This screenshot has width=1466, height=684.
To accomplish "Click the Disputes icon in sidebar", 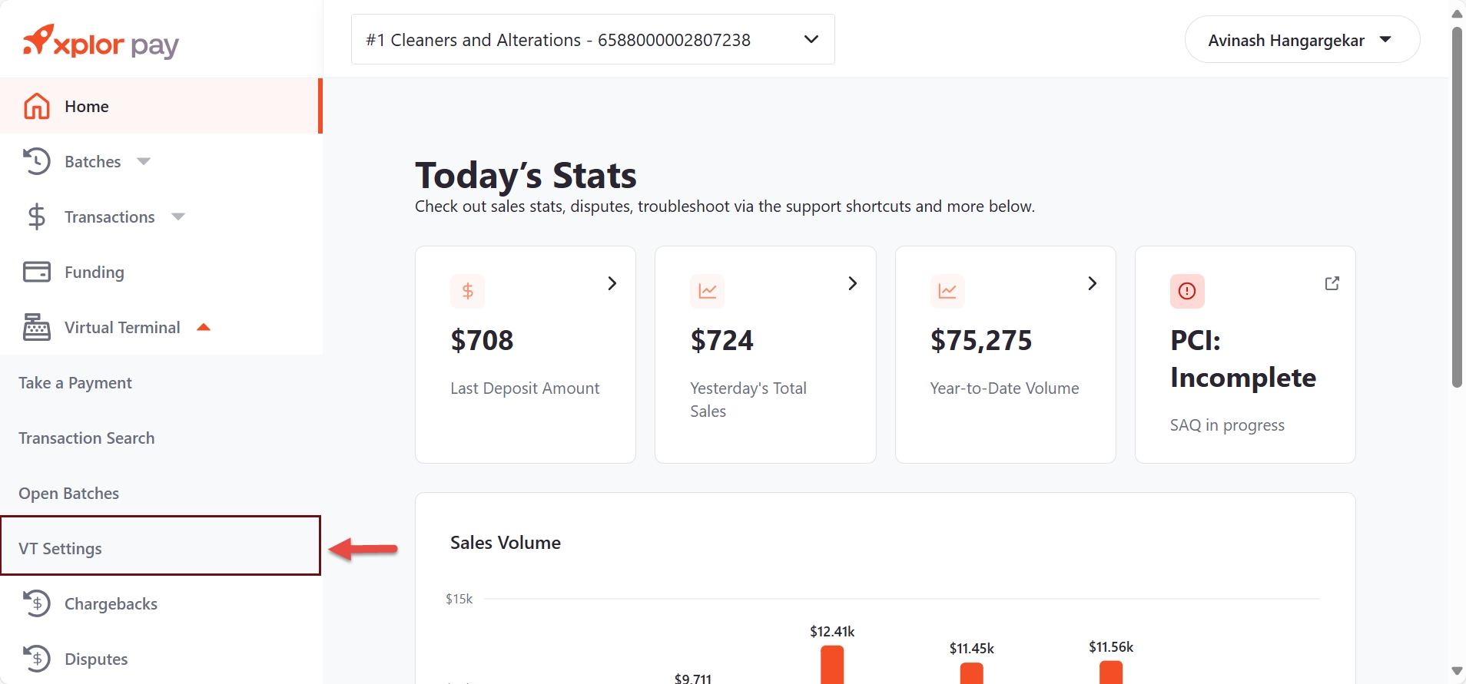I will click(x=37, y=659).
